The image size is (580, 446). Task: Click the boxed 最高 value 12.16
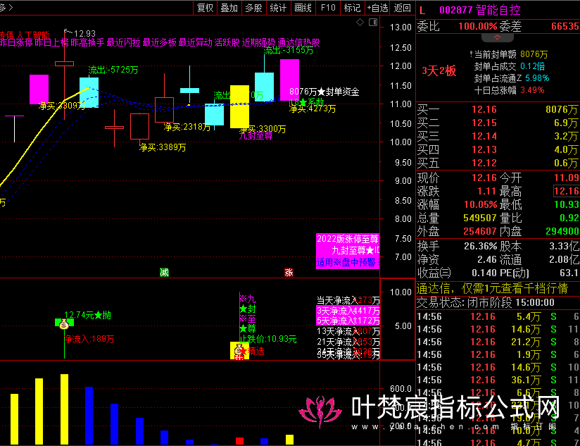click(567, 191)
